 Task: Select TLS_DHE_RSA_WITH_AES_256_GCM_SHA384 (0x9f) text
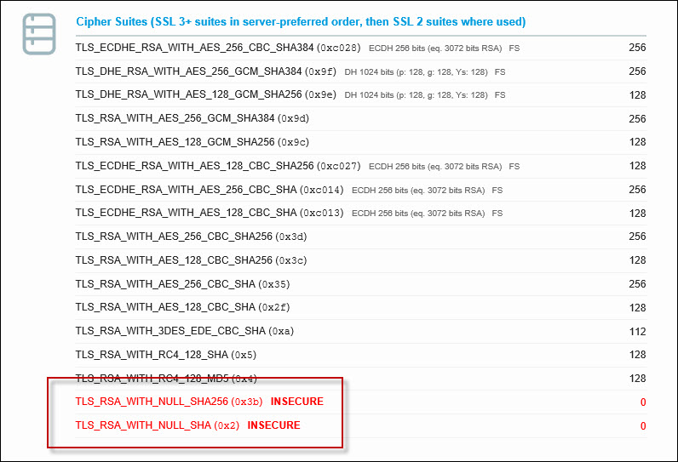click(x=206, y=71)
